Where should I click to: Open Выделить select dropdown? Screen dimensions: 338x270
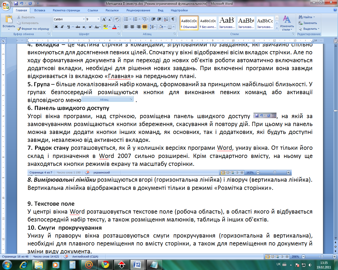coord(309,29)
